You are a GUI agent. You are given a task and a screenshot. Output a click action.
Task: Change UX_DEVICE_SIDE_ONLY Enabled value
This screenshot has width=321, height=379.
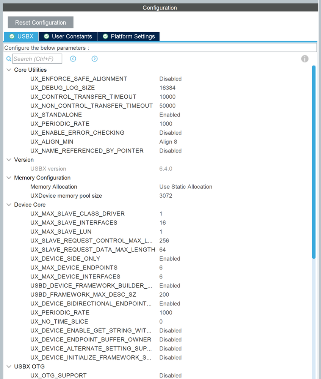(x=169, y=259)
